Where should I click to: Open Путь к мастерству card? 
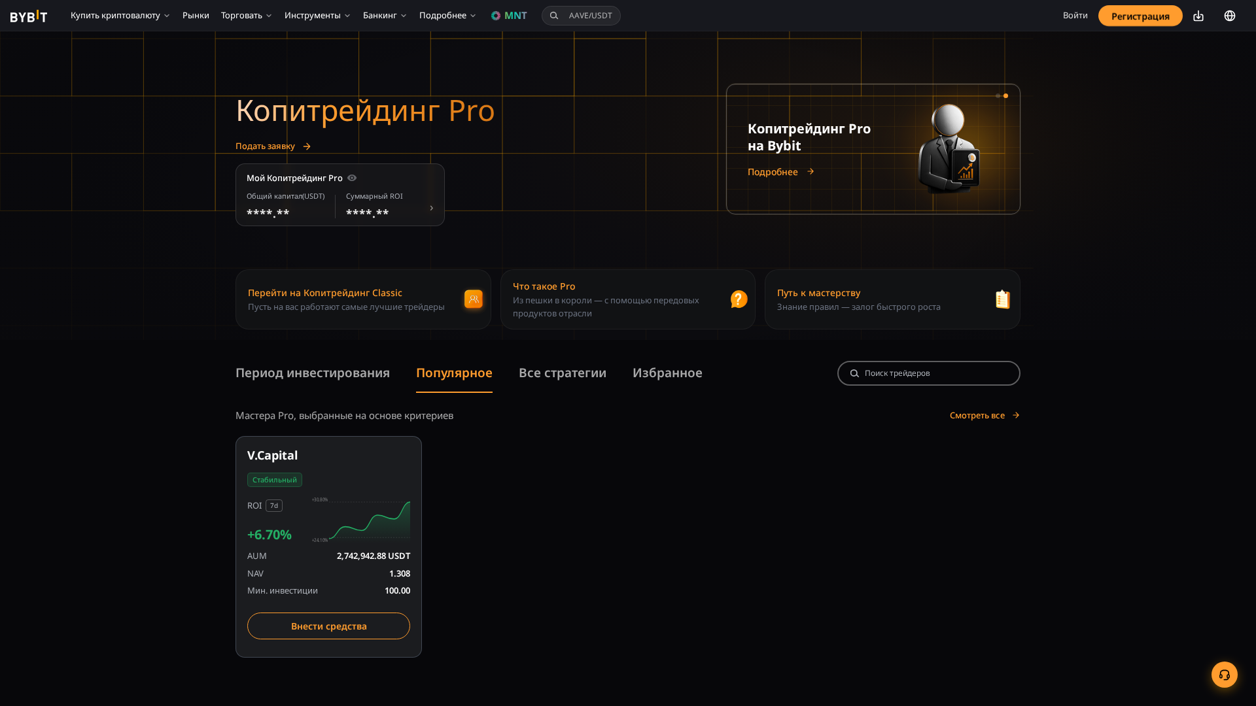[892, 299]
